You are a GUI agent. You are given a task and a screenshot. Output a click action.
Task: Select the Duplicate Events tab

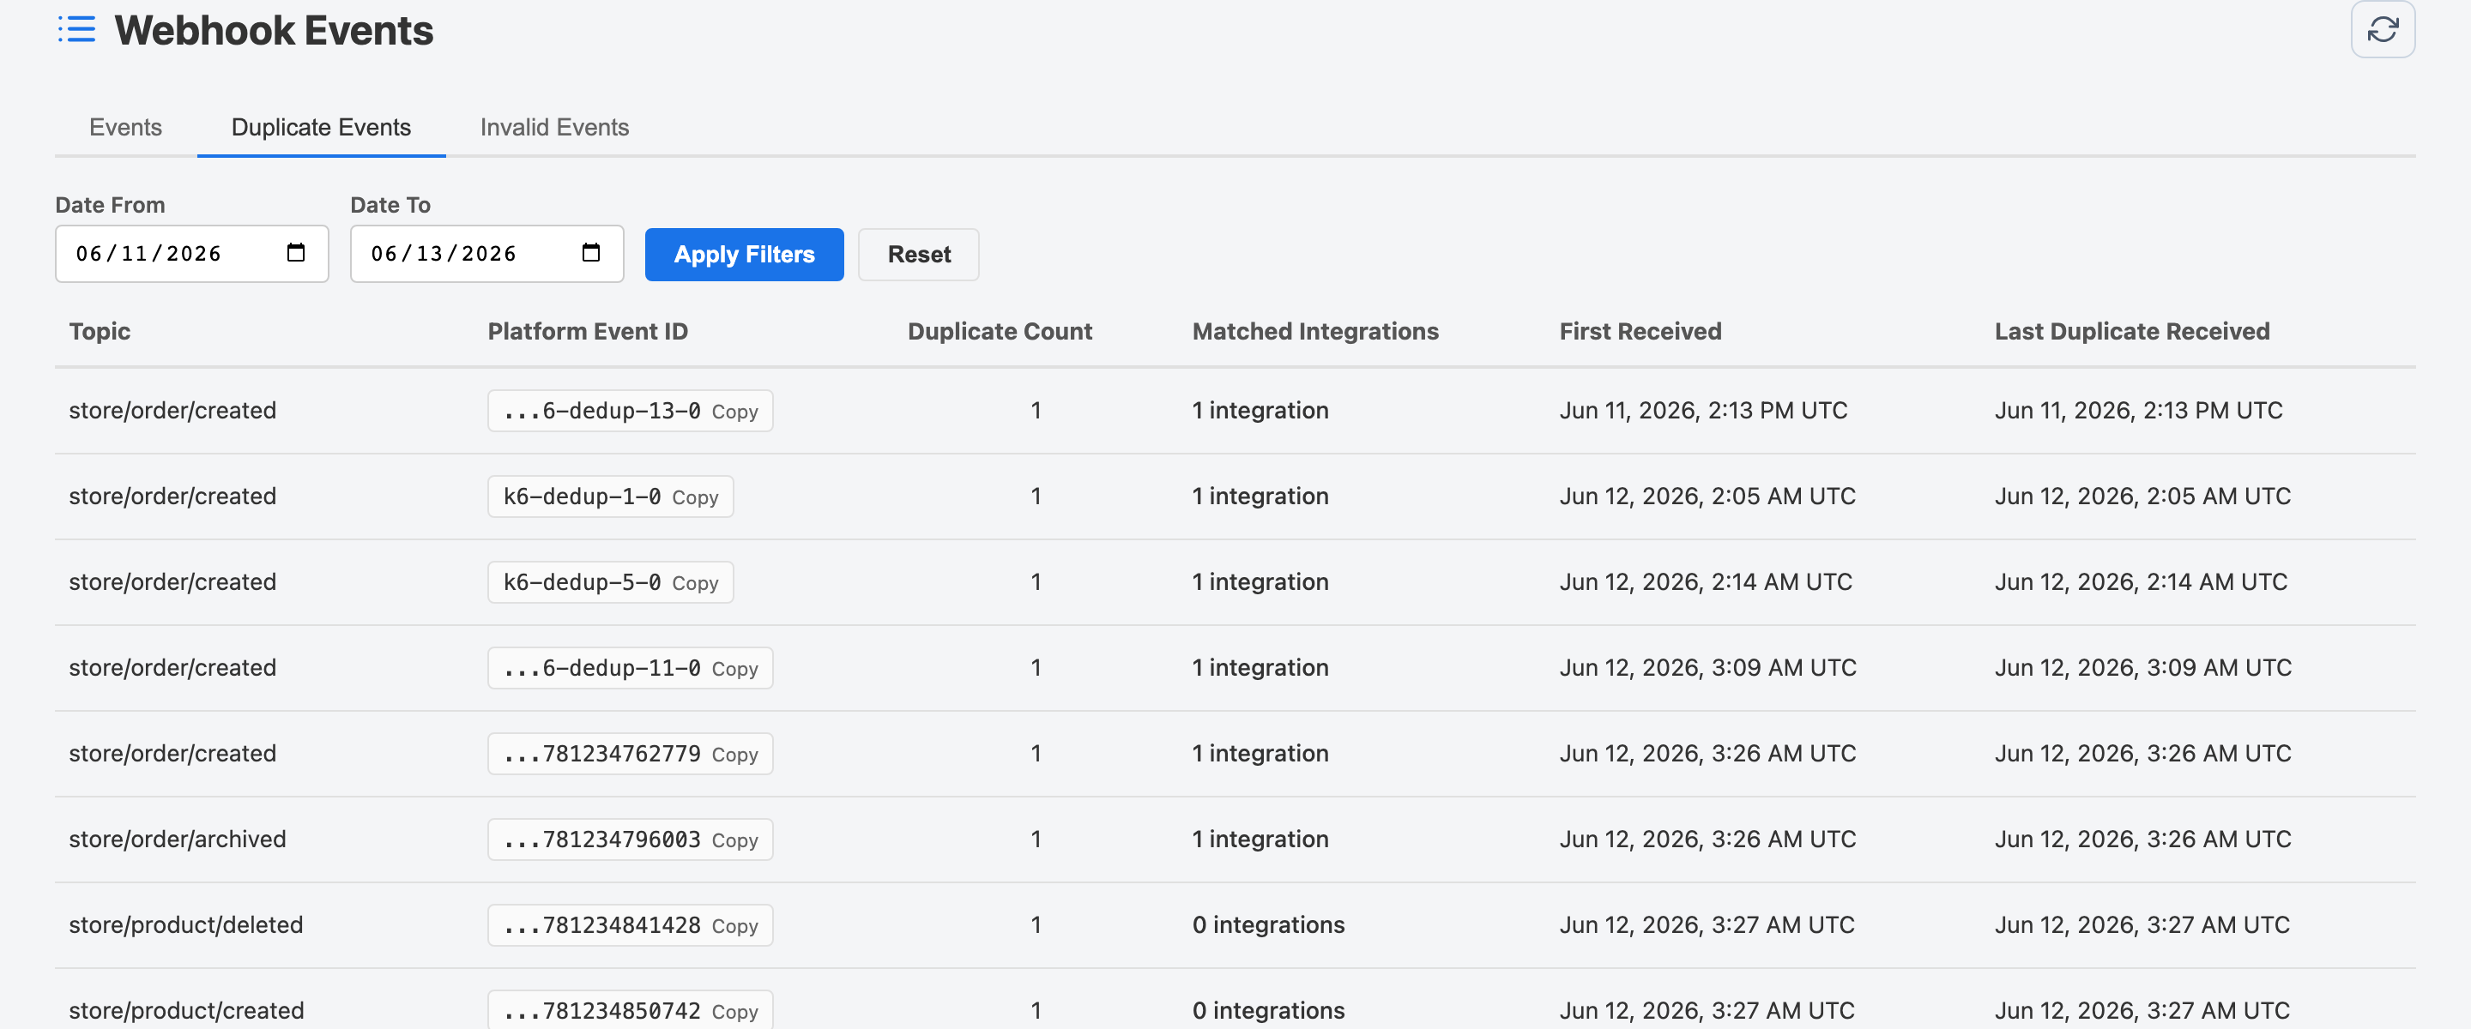[322, 127]
